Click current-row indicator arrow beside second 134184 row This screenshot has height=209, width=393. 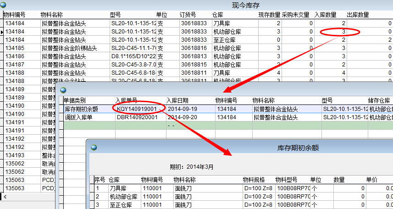2,32
